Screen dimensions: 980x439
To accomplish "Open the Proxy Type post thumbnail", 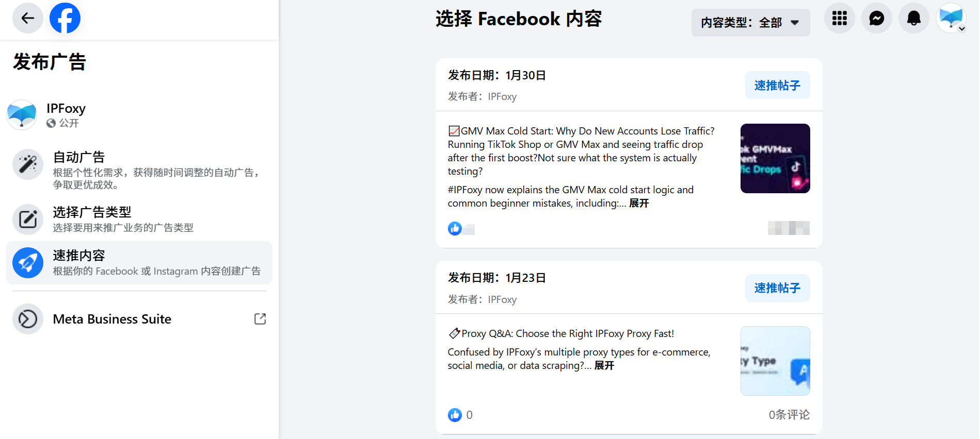I will (x=775, y=361).
